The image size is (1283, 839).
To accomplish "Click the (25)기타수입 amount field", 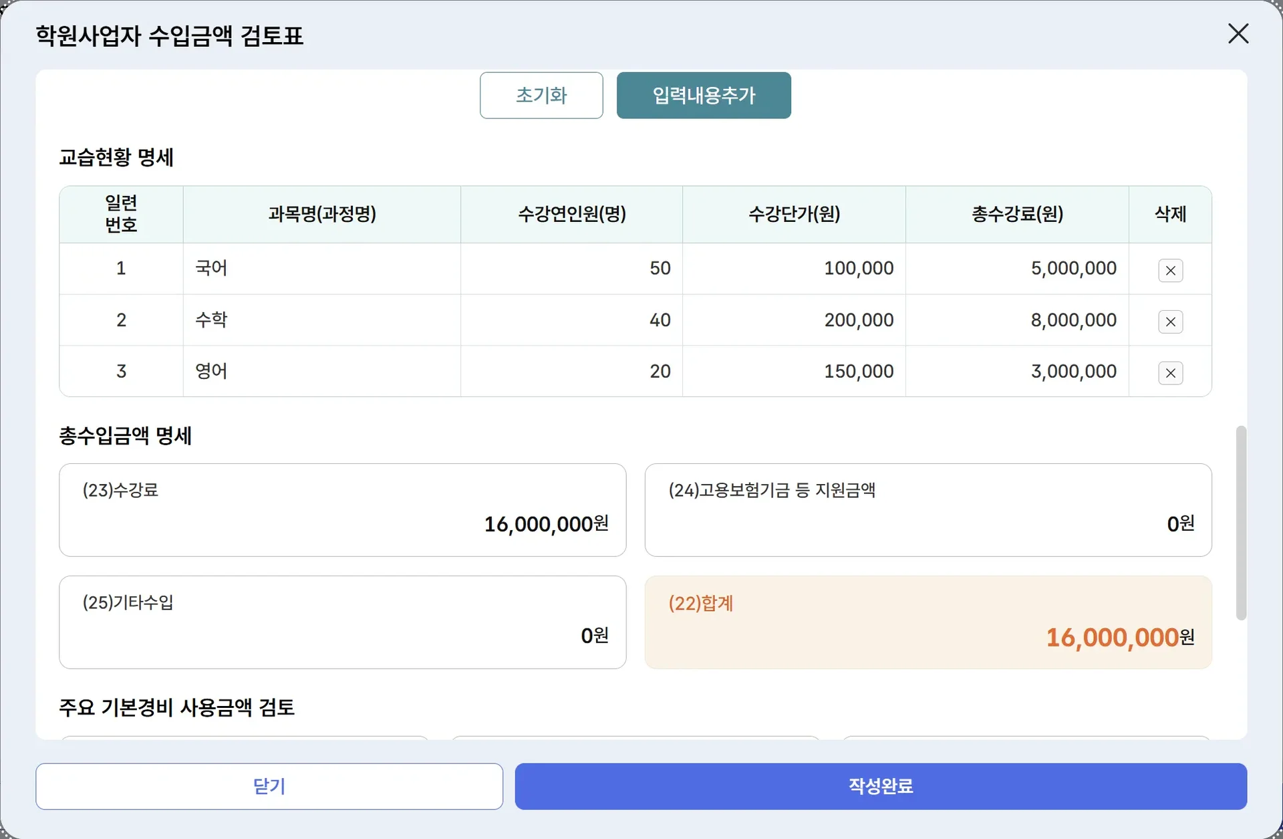I will [x=342, y=622].
